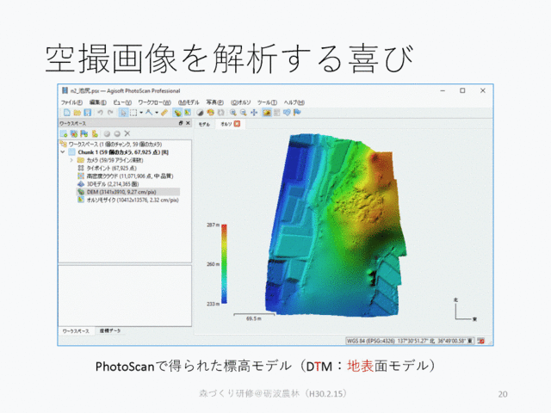The width and height of the screenshot is (551, 413).
Task: Save the project with the floppy icon
Action: [88, 113]
